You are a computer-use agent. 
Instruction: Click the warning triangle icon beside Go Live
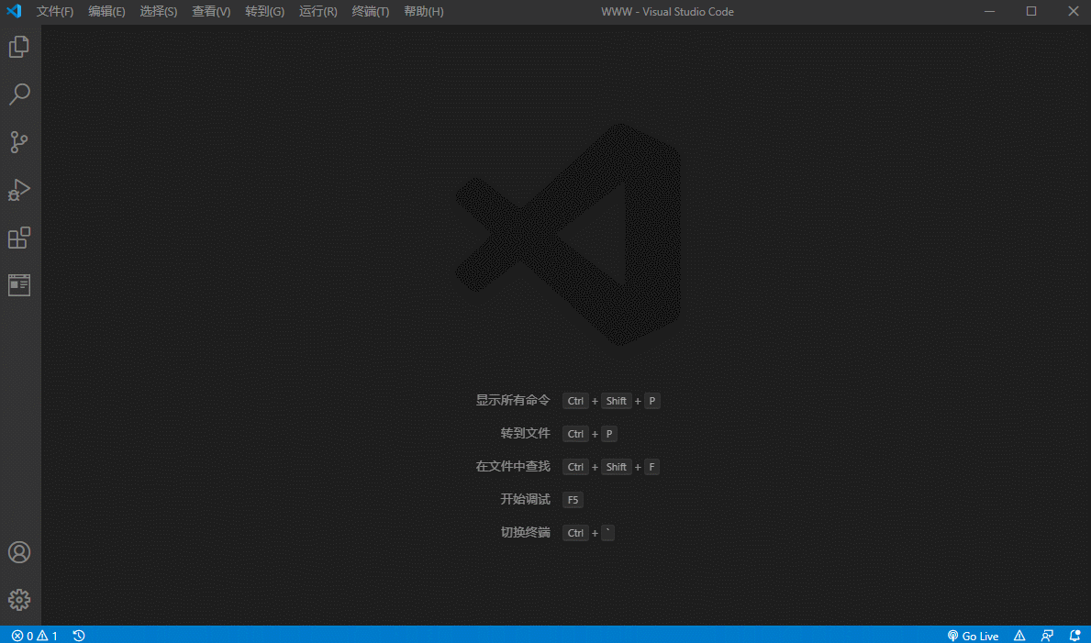1019,636
